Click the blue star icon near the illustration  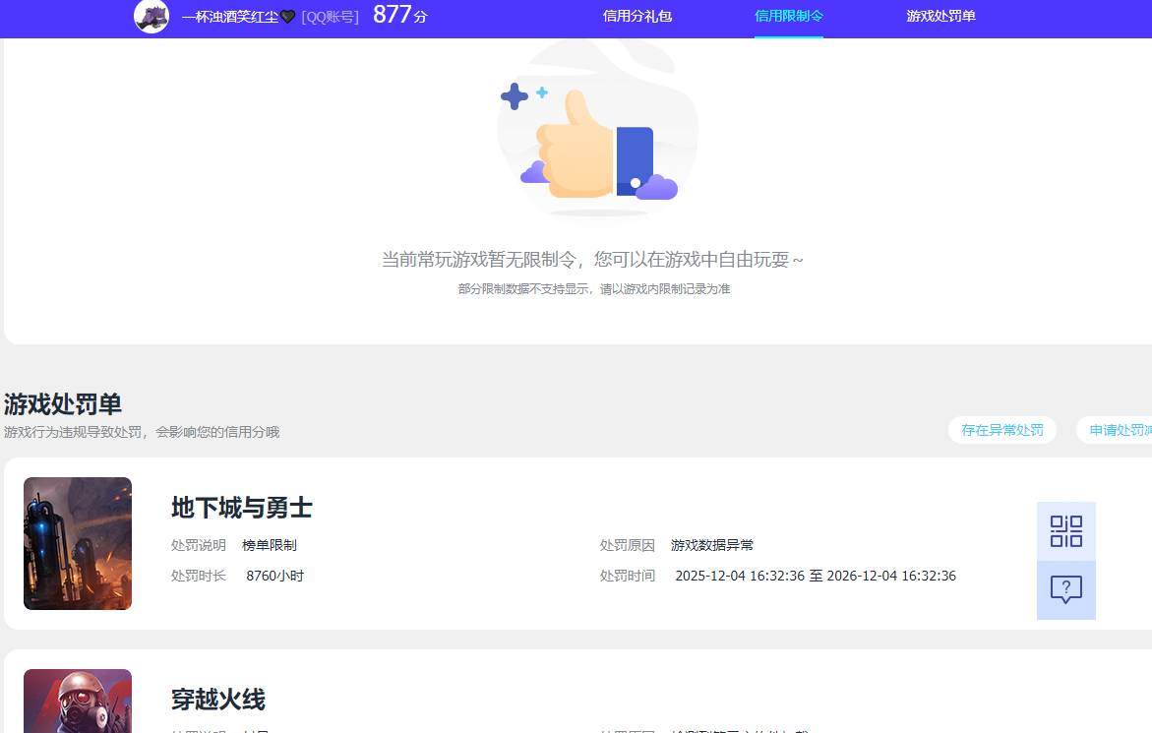coord(541,92)
